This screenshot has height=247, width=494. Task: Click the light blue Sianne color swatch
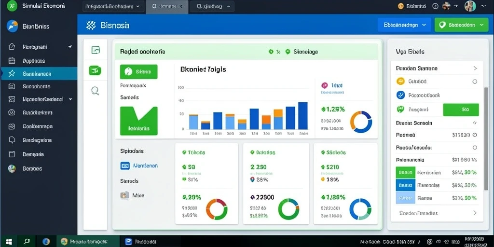tap(405, 198)
